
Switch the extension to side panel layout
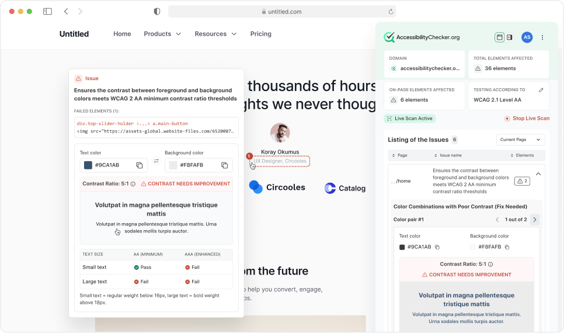(509, 37)
